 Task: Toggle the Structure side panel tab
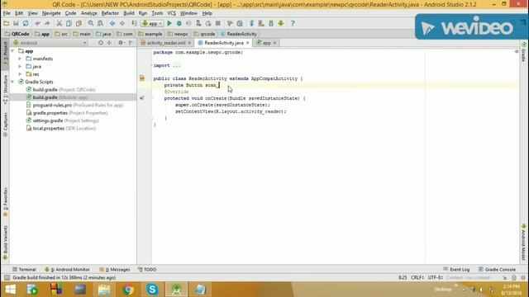click(5, 89)
